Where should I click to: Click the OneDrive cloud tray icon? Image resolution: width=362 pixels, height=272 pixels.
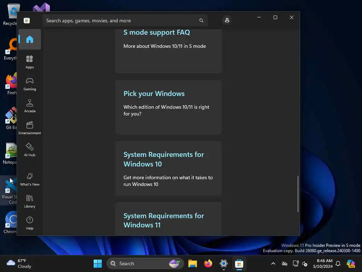[285, 263]
